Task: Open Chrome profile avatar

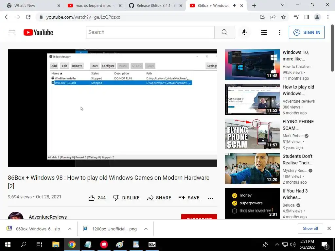Action: click(x=317, y=17)
